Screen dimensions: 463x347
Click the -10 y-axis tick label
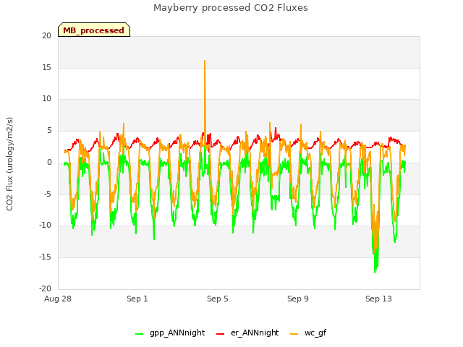(x=45, y=226)
